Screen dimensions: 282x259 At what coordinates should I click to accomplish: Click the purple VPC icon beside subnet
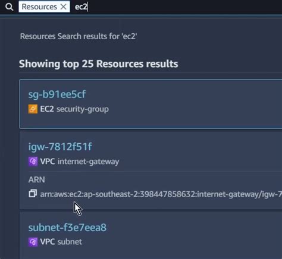pyautogui.click(x=33, y=242)
